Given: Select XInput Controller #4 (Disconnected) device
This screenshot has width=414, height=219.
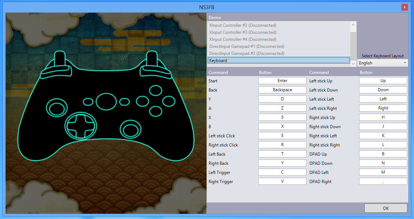Looking at the screenshot, I should [279, 39].
